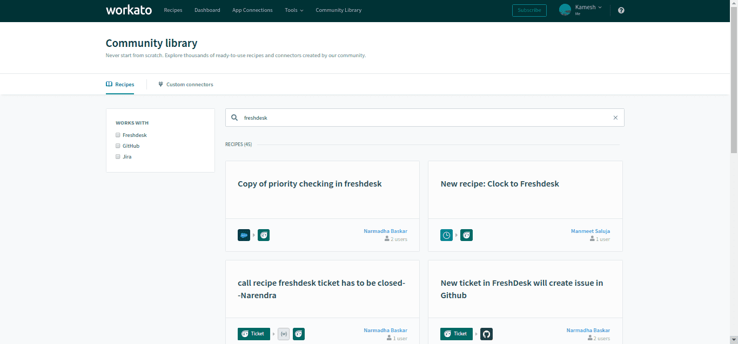This screenshot has width=738, height=344.
Task: Switch to the Custom connectors tab
Action: click(x=186, y=84)
